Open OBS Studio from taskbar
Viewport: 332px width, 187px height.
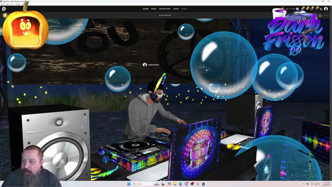(x=192, y=184)
